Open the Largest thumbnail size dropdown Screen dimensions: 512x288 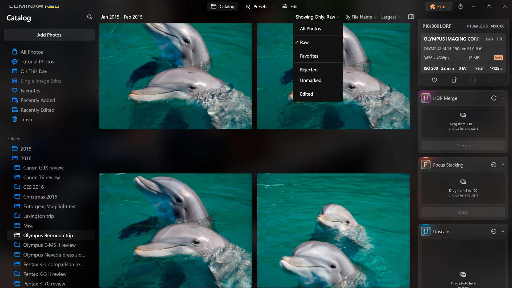pos(390,17)
